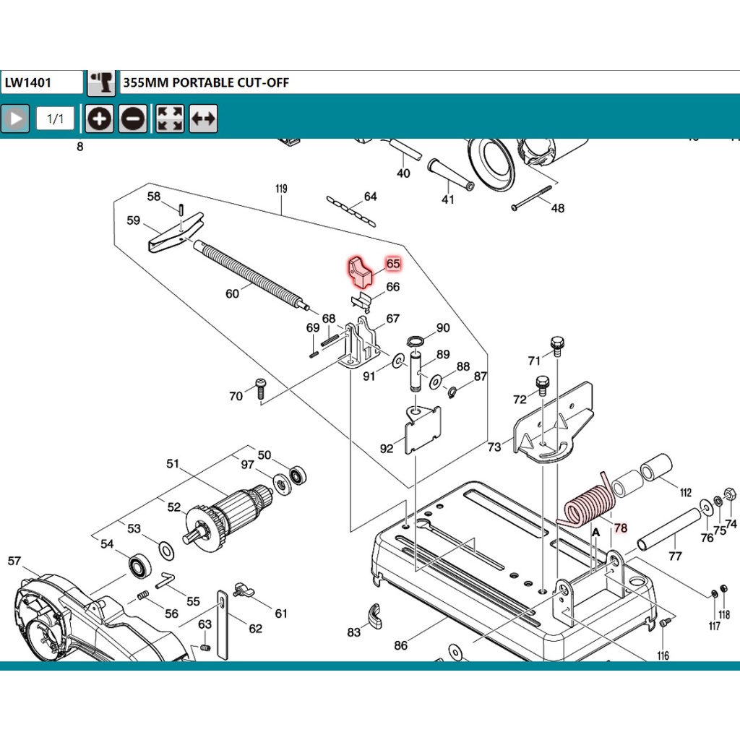Click the play next page button

click(15, 119)
